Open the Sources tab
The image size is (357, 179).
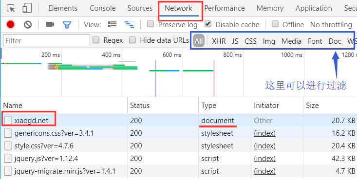coord(140,8)
